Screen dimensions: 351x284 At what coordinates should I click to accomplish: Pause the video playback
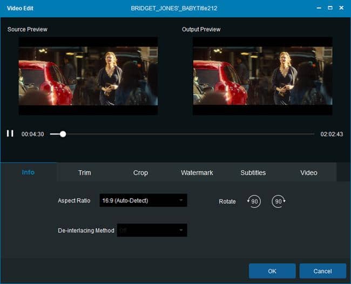pyautogui.click(x=10, y=133)
